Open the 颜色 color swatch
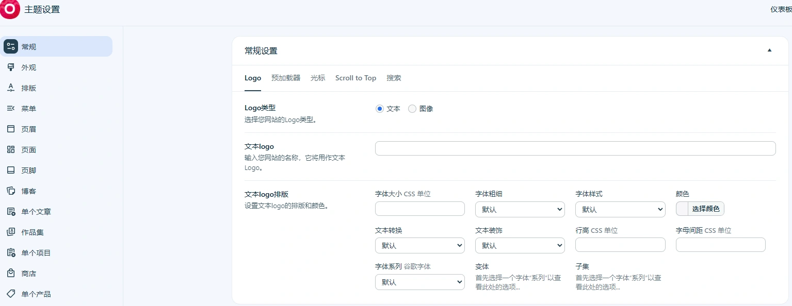Image resolution: width=792 pixels, height=306 pixels. pyautogui.click(x=682, y=209)
